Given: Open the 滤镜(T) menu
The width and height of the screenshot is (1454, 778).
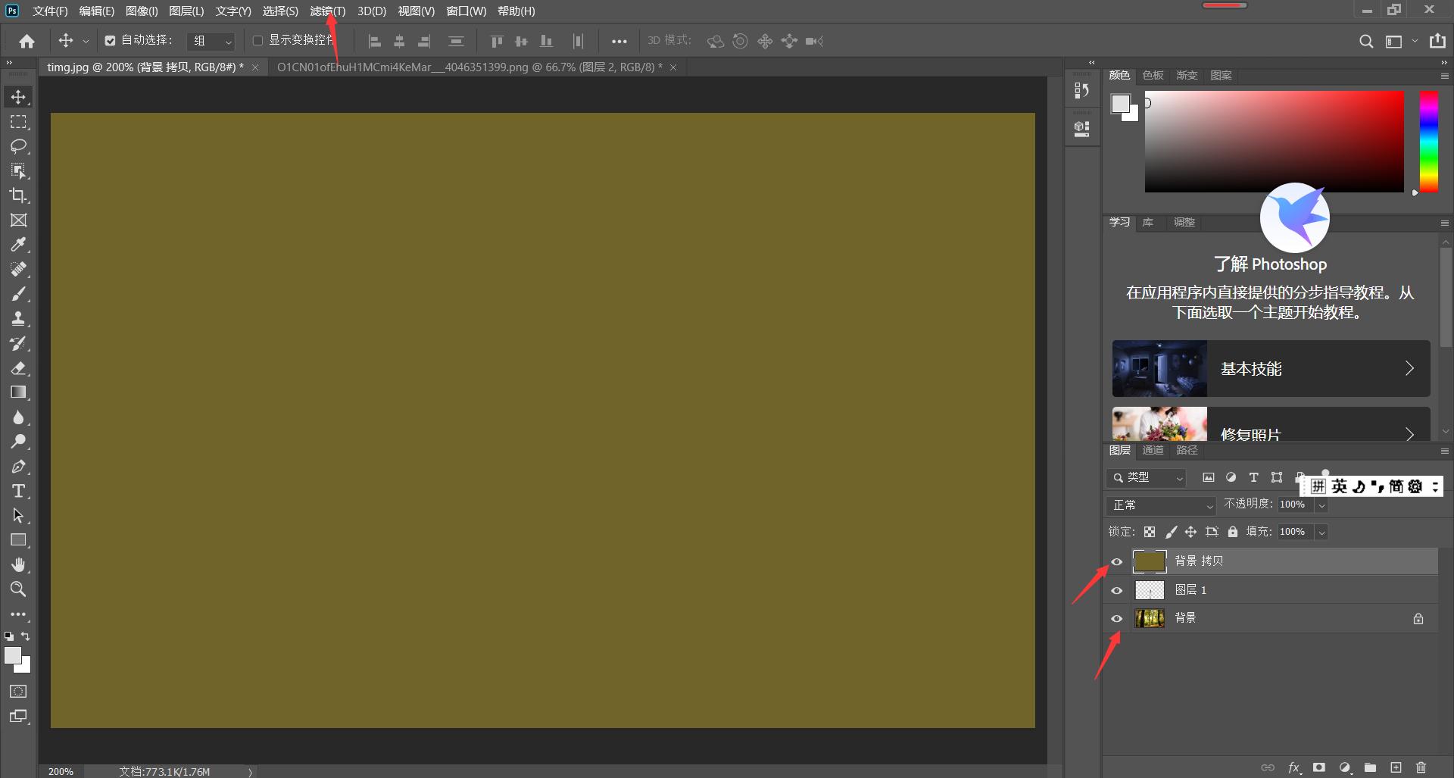Looking at the screenshot, I should [327, 11].
